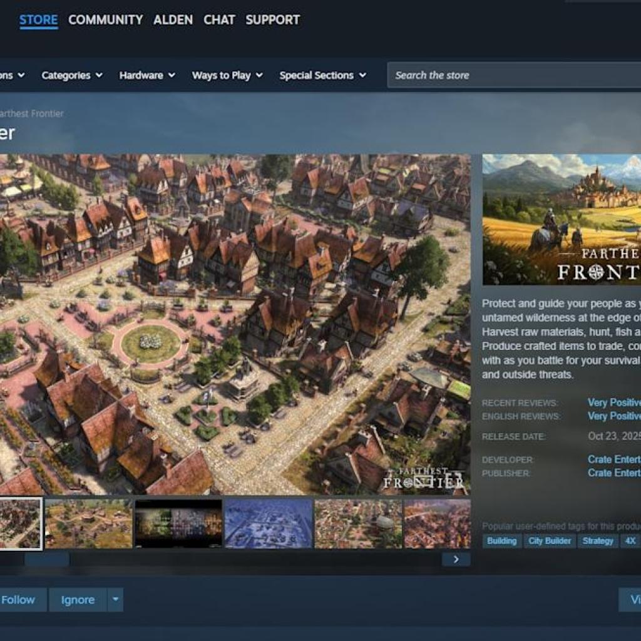This screenshot has width=641, height=641.
Task: Open the Ignore options dropdown arrow
Action: 115,599
